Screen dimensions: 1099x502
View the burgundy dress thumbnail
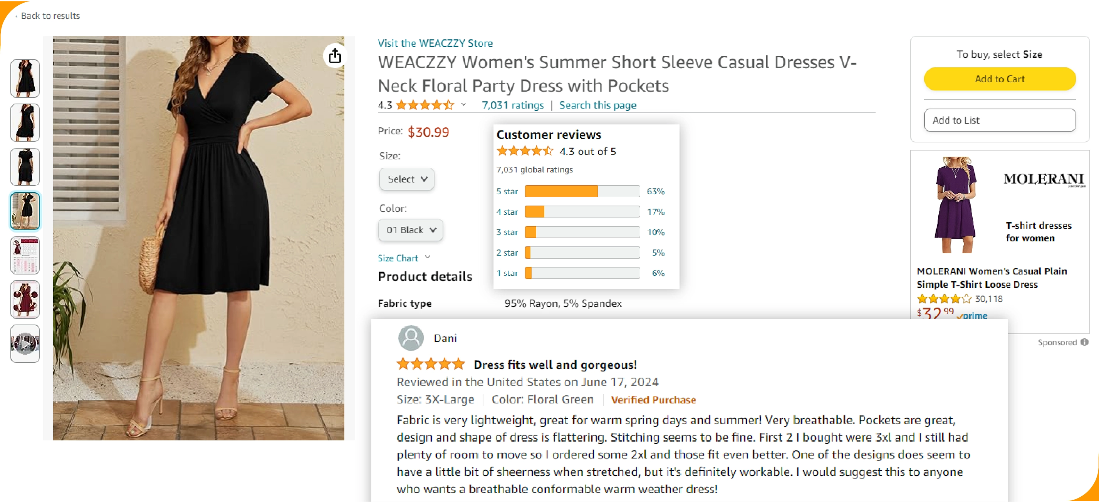[x=25, y=299]
